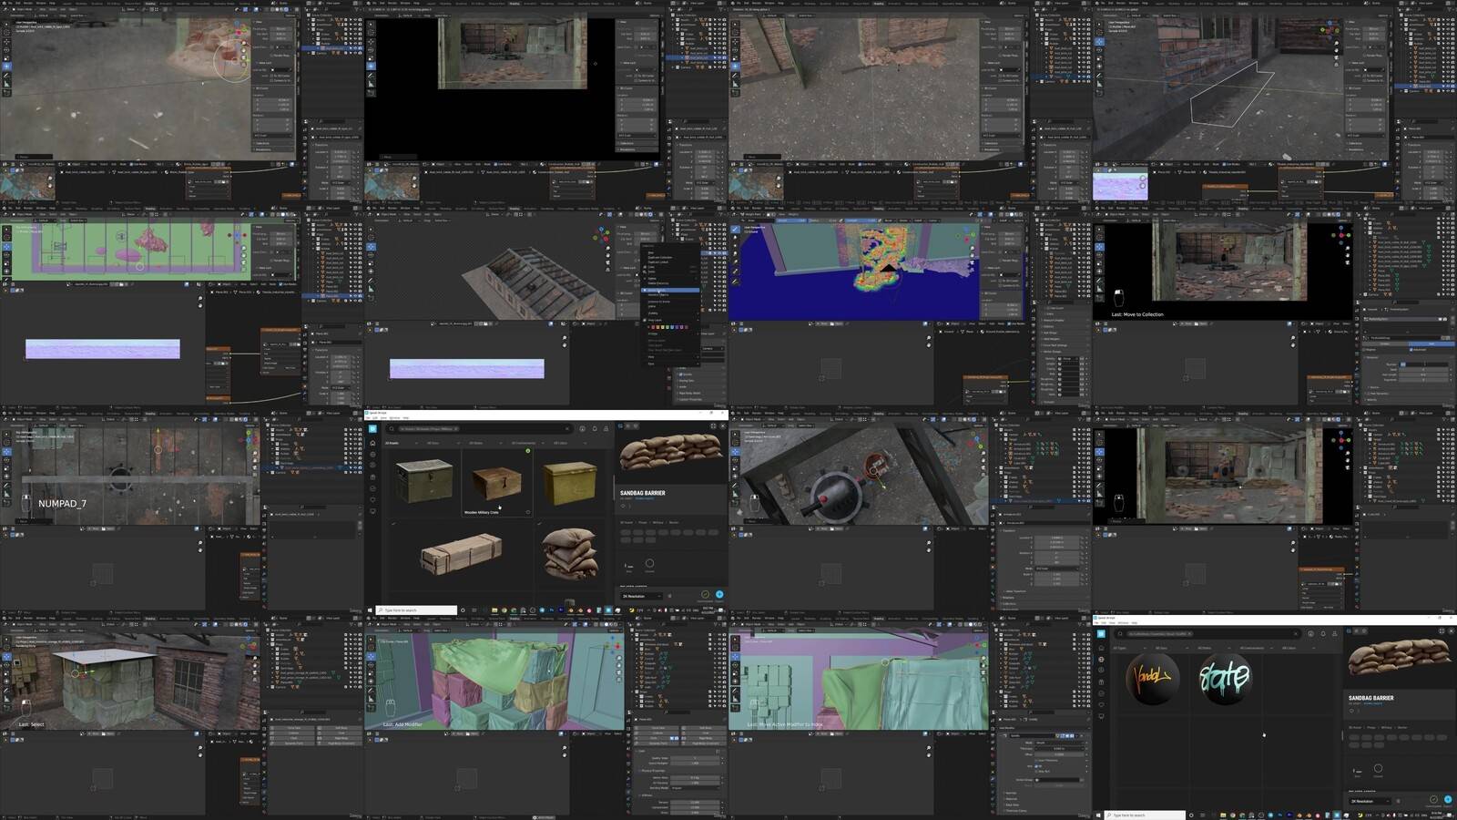Open Windows Start button below the crate assets
Viewport: 1457px width, 820px height.
(x=370, y=610)
